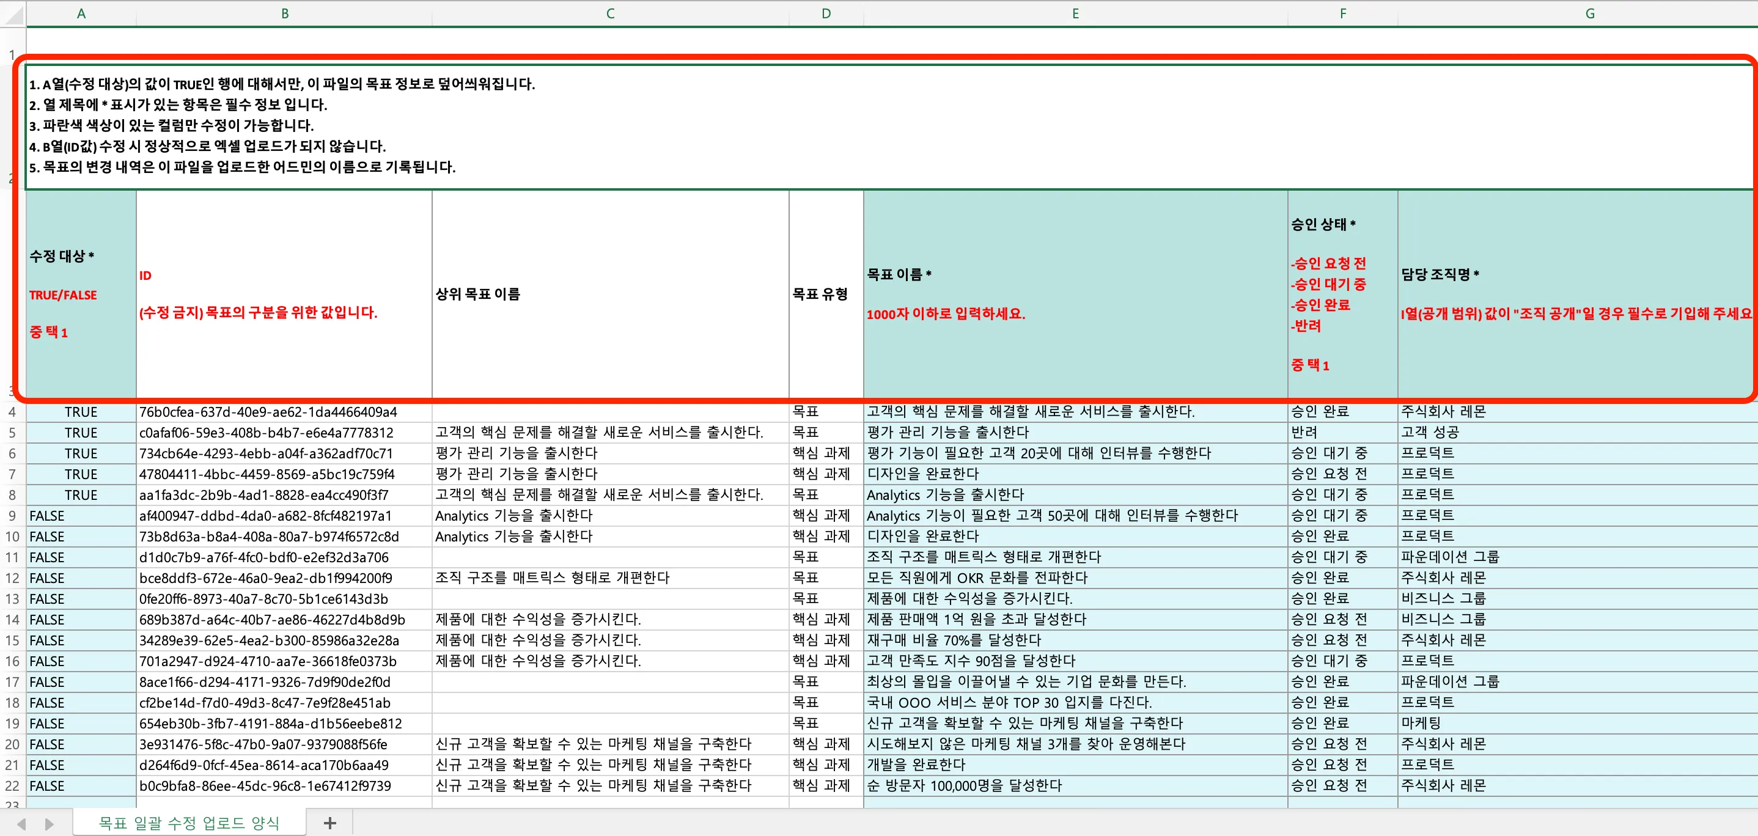This screenshot has width=1758, height=836.
Task: Select cell Analytics 기능을 출시한다 in row 8
Action: pyautogui.click(x=1075, y=495)
